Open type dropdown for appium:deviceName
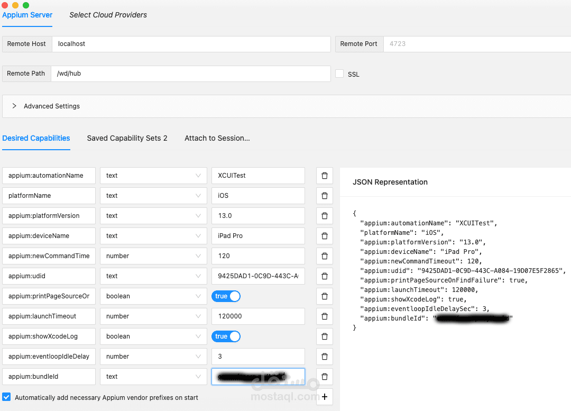The width and height of the screenshot is (571, 411). click(x=153, y=236)
